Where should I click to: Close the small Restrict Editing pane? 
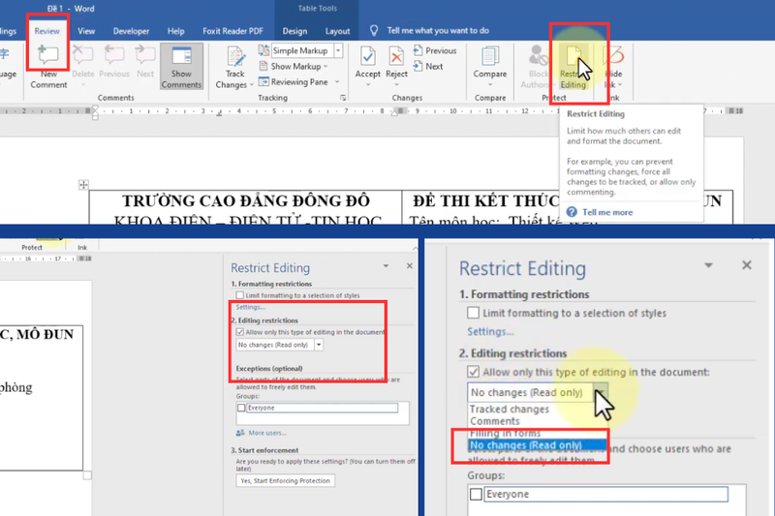[x=409, y=265]
